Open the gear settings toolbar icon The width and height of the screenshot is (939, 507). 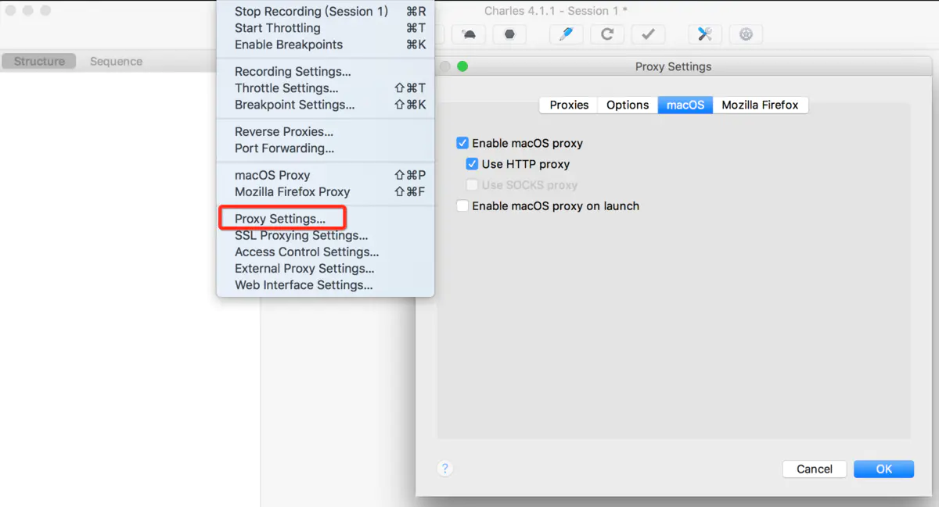tap(746, 34)
